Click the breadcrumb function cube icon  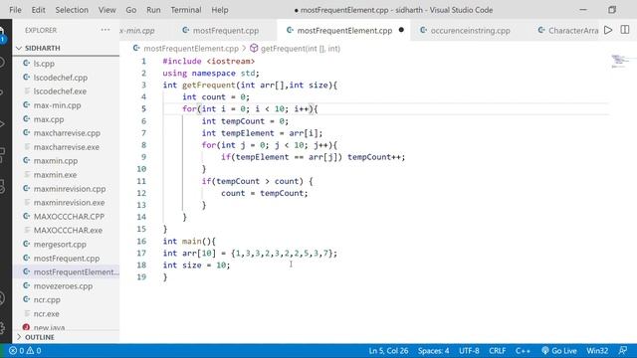254,49
